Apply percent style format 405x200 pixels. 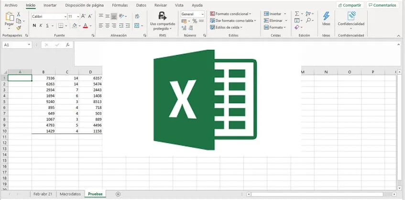(x=195, y=21)
